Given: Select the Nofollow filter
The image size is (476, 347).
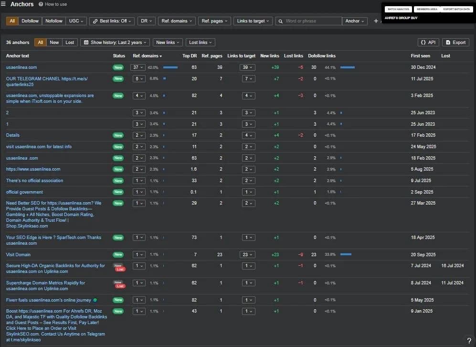Looking at the screenshot, I should click(54, 21).
